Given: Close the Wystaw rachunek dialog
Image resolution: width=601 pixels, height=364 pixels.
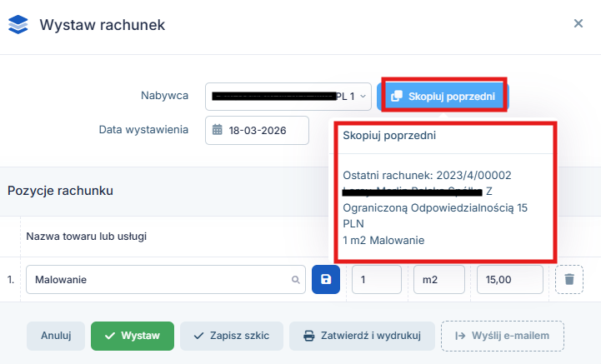Looking at the screenshot, I should click(578, 23).
